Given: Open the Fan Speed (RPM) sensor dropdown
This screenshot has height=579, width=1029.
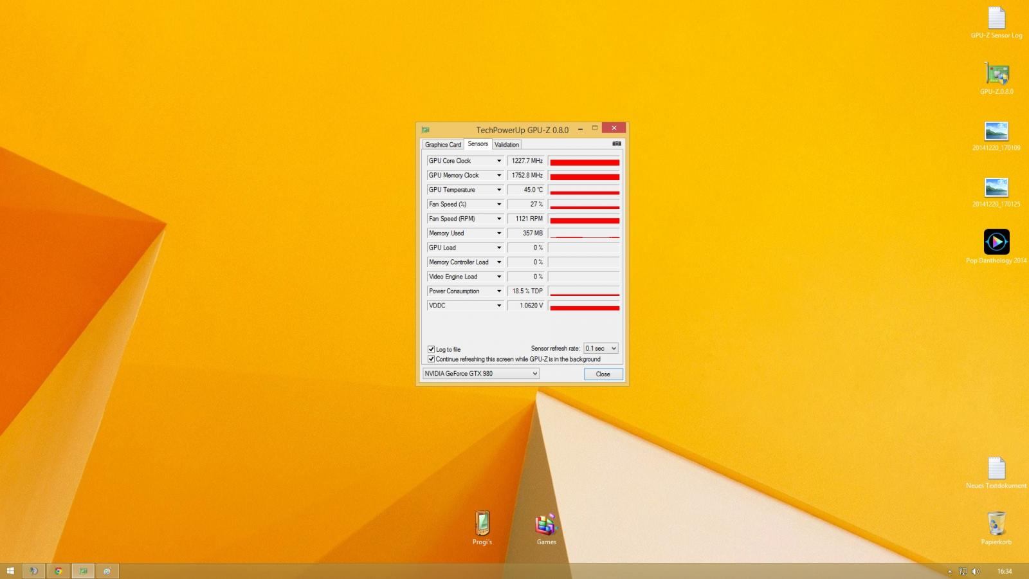Looking at the screenshot, I should (498, 219).
